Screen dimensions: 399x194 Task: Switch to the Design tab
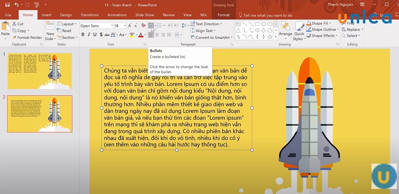point(66,15)
